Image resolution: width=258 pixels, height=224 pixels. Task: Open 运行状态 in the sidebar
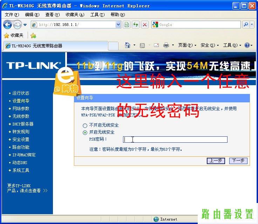pyautogui.click(x=21, y=93)
